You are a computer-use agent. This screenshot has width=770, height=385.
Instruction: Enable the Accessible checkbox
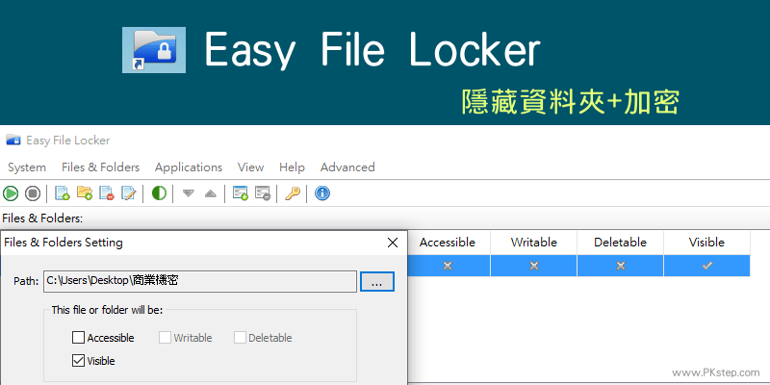[x=78, y=338]
